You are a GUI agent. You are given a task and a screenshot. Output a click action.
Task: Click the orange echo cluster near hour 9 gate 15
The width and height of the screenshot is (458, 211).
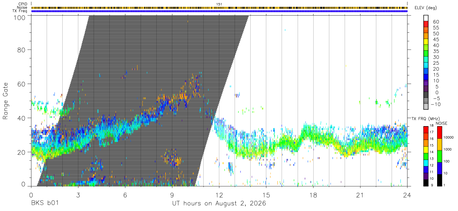click(173, 160)
